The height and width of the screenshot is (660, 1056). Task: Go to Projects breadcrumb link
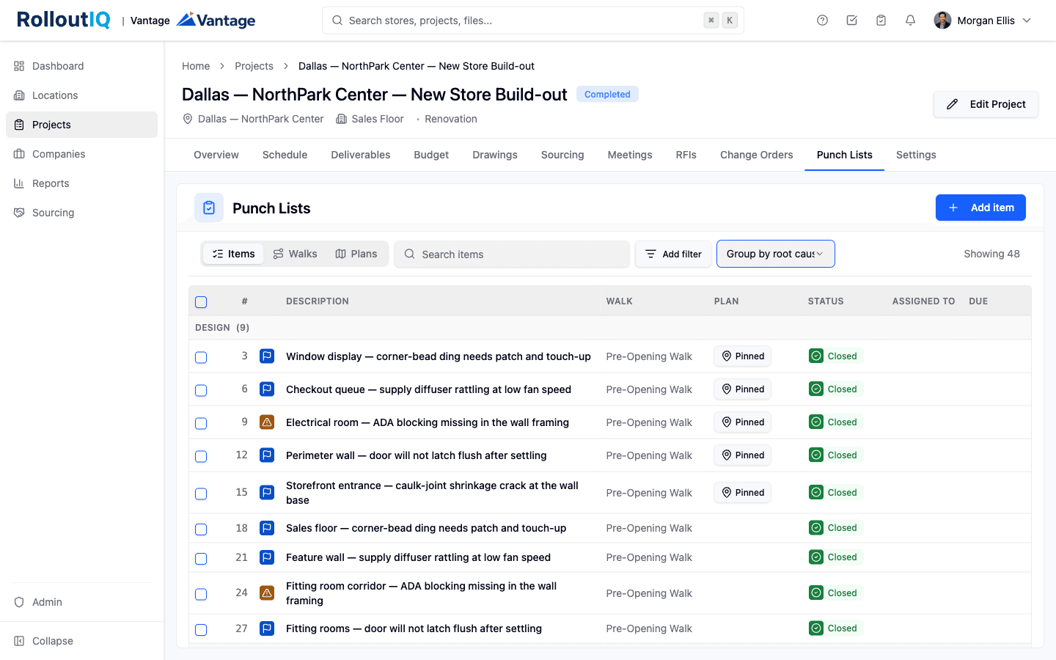[254, 66]
